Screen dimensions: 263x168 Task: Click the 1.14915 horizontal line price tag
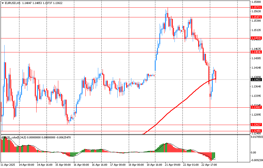coord(256,38)
